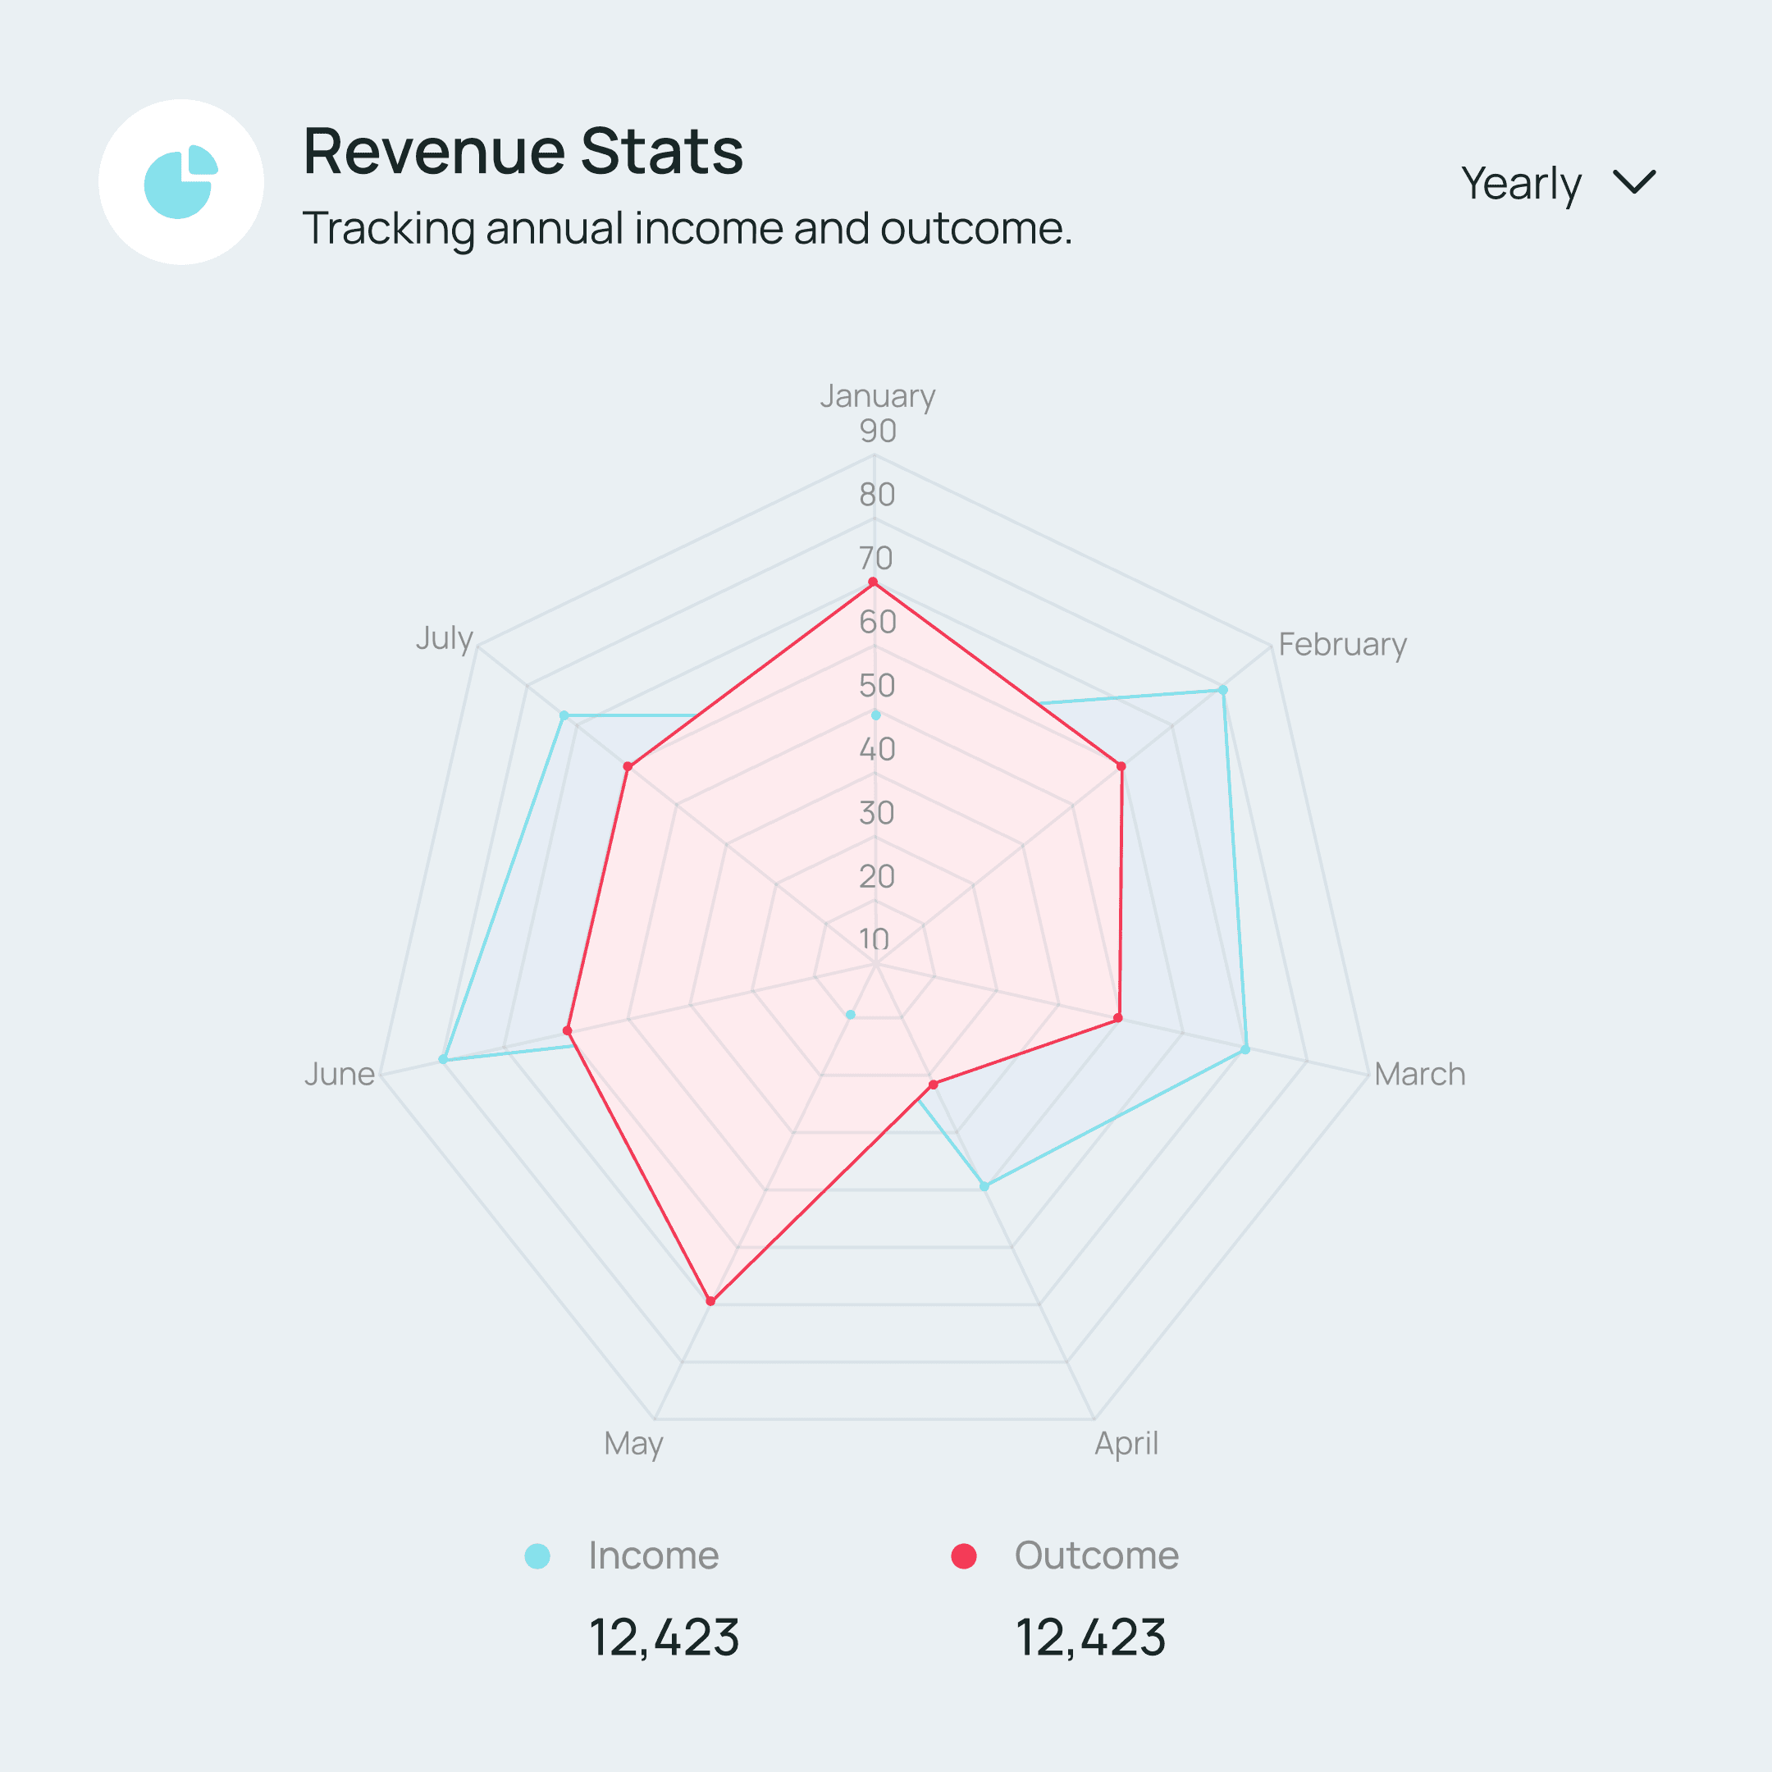The height and width of the screenshot is (1772, 1772).
Task: Select the April axis label
Action: click(1126, 1443)
